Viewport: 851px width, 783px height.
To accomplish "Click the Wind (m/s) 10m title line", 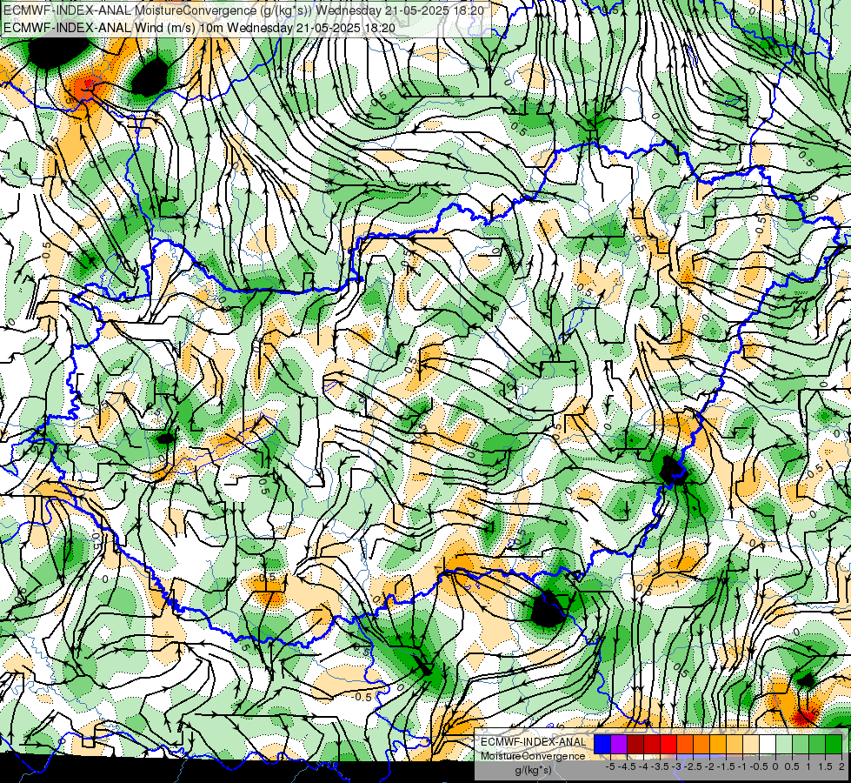I will (199, 27).
